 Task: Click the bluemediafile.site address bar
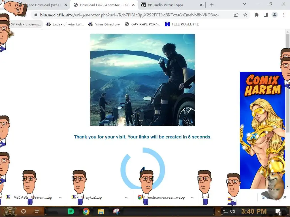[129, 15]
